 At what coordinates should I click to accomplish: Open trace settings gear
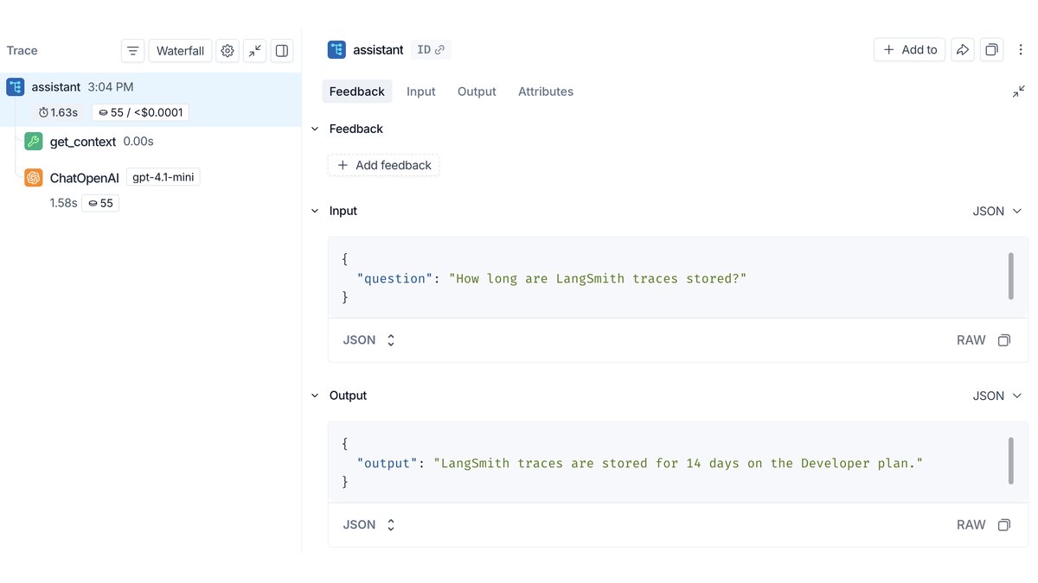pos(227,51)
